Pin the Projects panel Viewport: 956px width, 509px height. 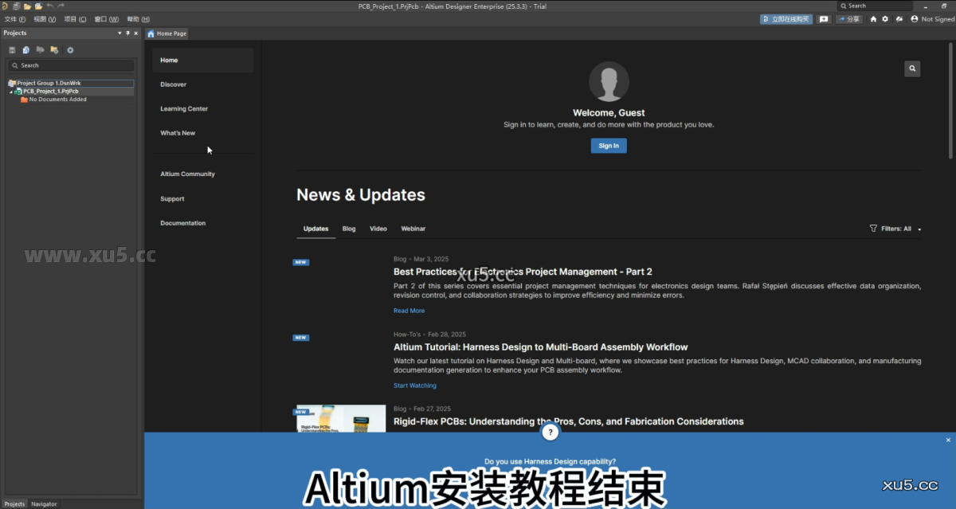(129, 33)
